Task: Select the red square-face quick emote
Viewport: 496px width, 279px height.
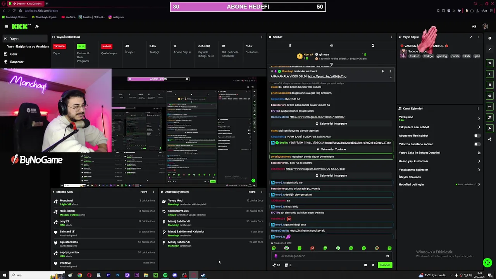Action: tap(312, 248)
